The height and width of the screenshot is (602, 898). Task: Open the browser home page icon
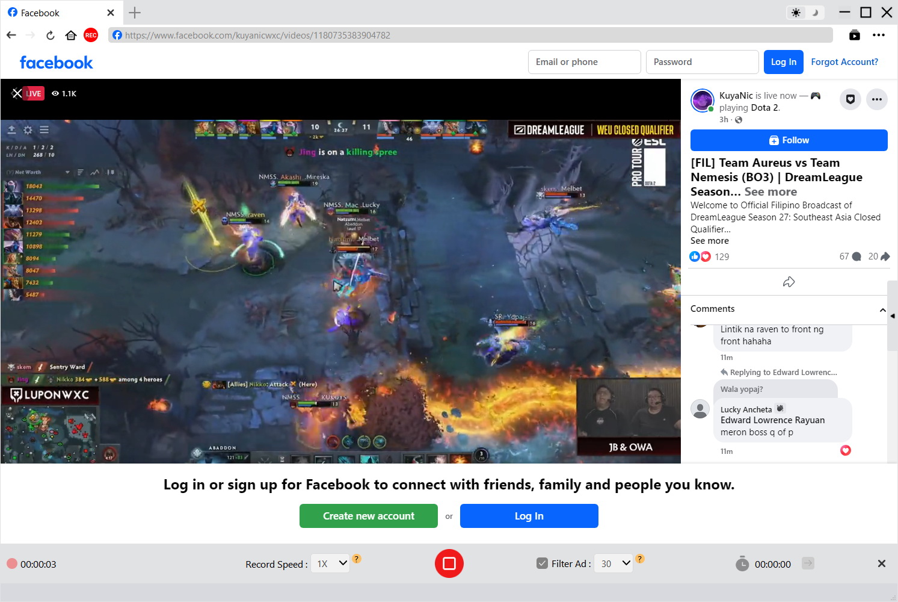click(71, 35)
